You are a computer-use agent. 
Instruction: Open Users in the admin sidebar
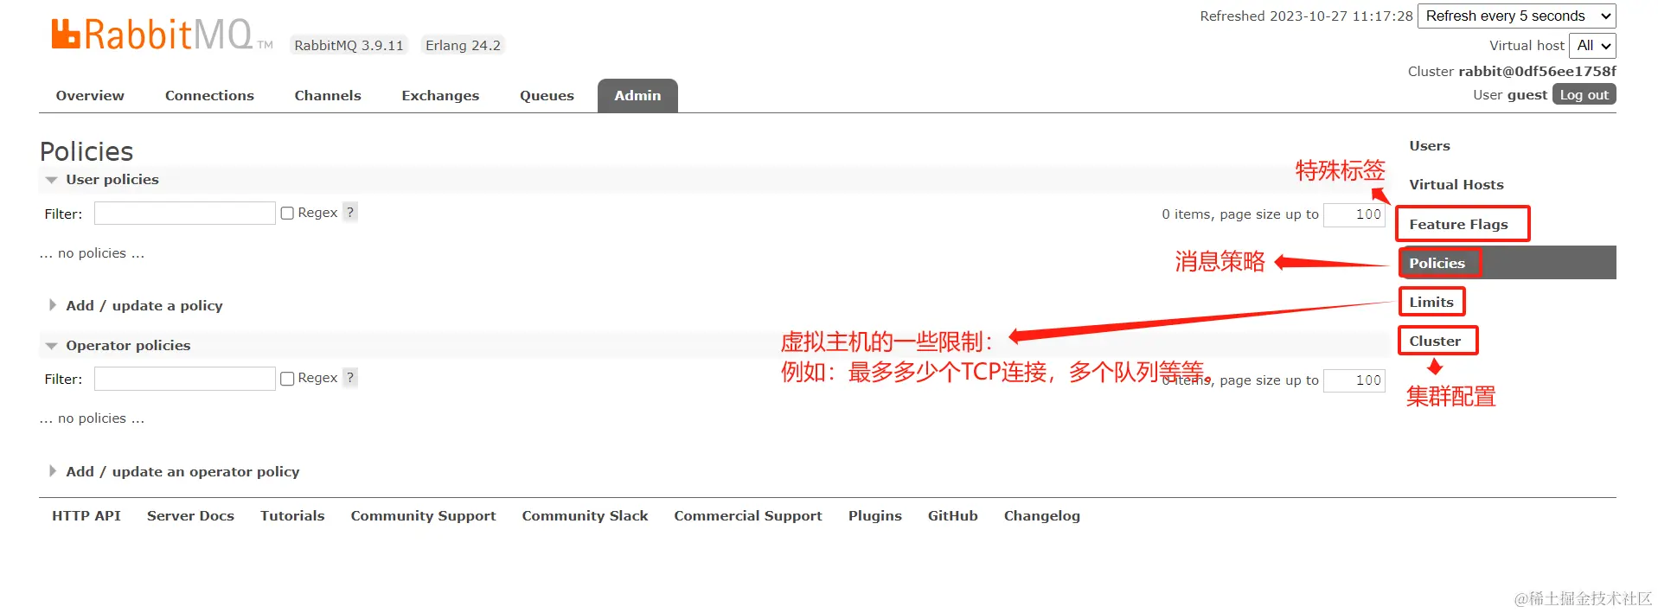[x=1430, y=146]
